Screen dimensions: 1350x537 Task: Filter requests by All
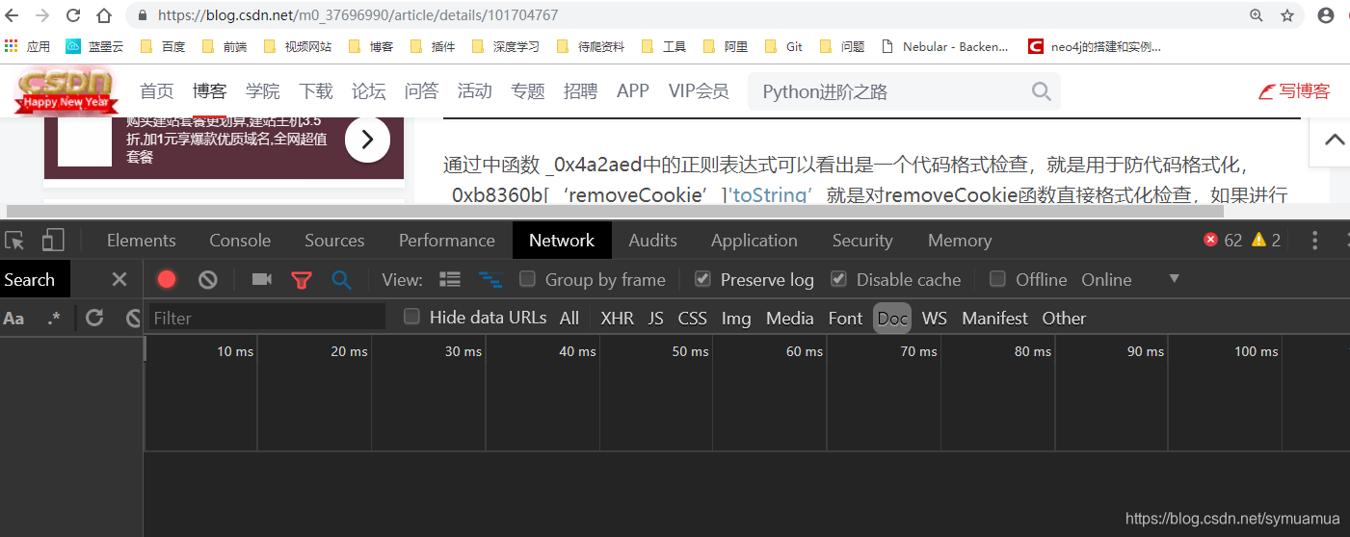[569, 318]
